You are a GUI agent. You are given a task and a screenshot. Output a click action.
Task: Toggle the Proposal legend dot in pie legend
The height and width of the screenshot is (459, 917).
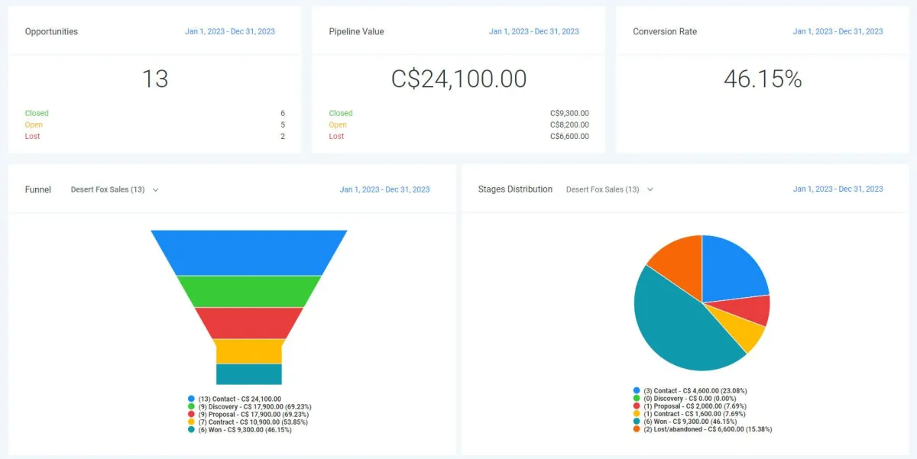[637, 406]
